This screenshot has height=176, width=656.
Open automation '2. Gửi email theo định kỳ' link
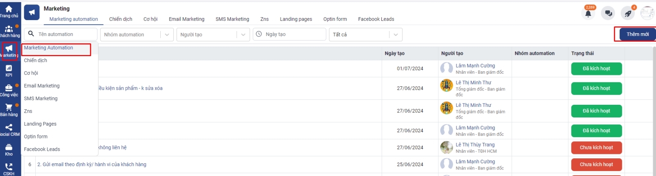92,165
